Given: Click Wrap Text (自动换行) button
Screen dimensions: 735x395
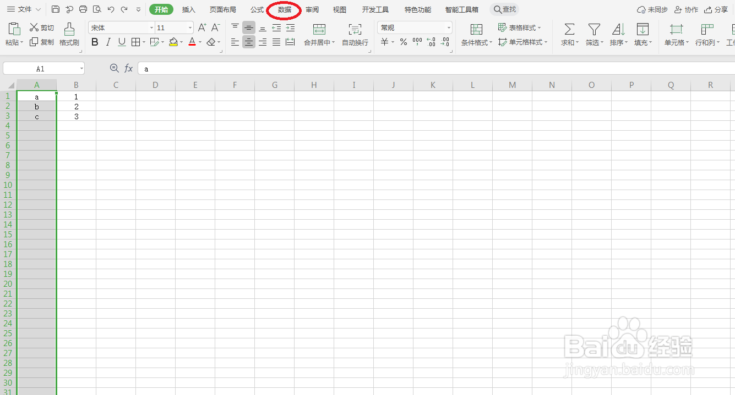Looking at the screenshot, I should (x=355, y=35).
